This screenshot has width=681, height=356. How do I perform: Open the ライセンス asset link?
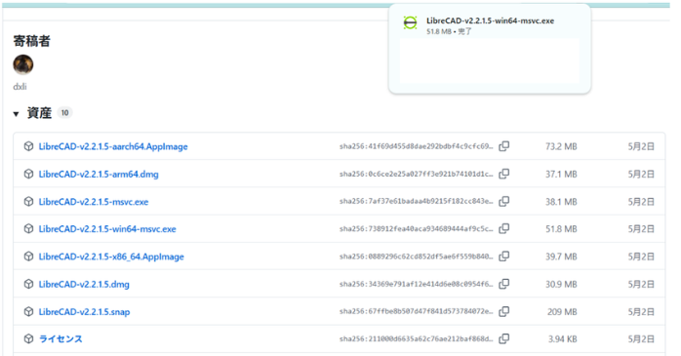(60, 339)
